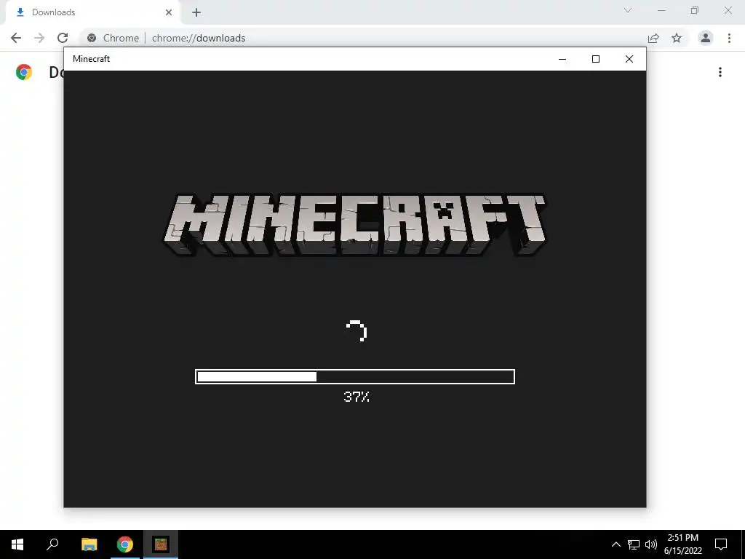Open a new Chrome tab

pos(196,12)
